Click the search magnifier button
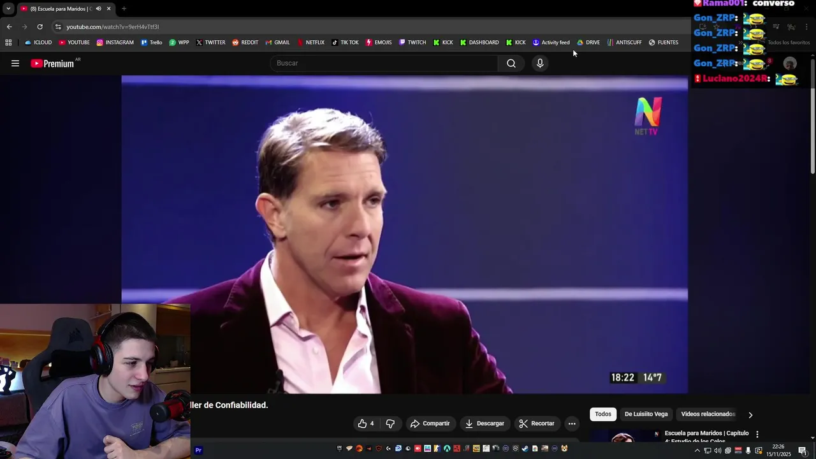Image resolution: width=816 pixels, height=459 pixels. click(511, 63)
